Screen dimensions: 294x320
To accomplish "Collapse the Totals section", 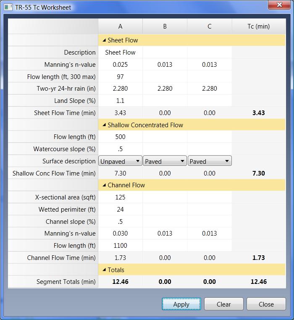I will click(104, 270).
